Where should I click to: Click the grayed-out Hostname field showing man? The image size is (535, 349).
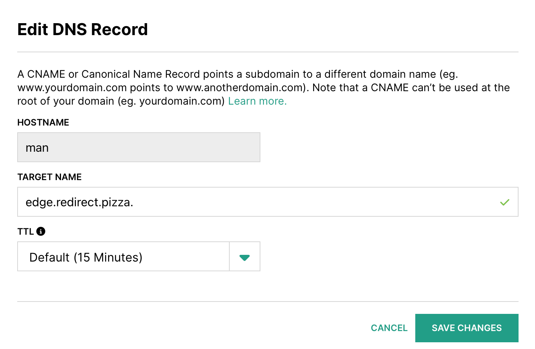click(x=138, y=147)
